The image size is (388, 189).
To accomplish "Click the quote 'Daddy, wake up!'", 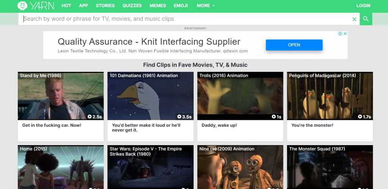I will pos(219,125).
